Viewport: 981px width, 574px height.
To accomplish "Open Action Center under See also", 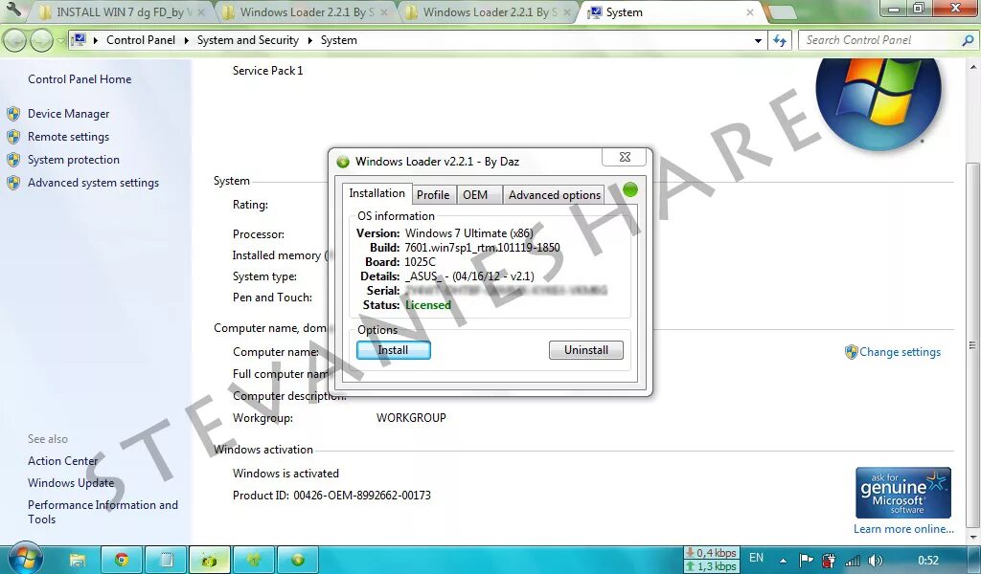I will pos(62,461).
